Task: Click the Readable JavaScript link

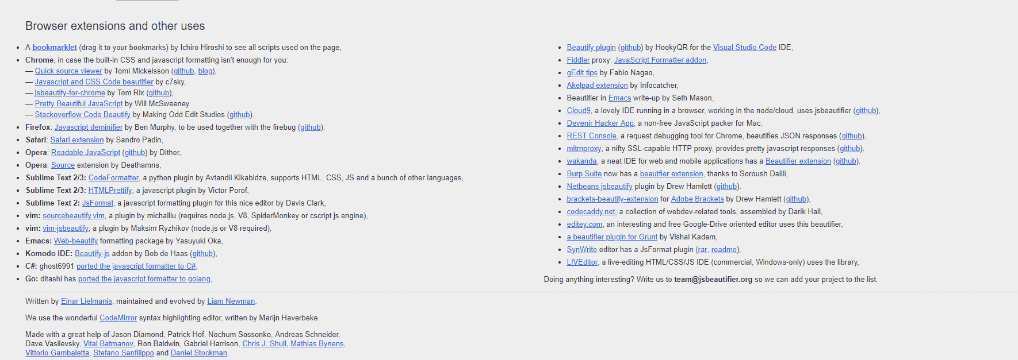Action: coord(86,153)
